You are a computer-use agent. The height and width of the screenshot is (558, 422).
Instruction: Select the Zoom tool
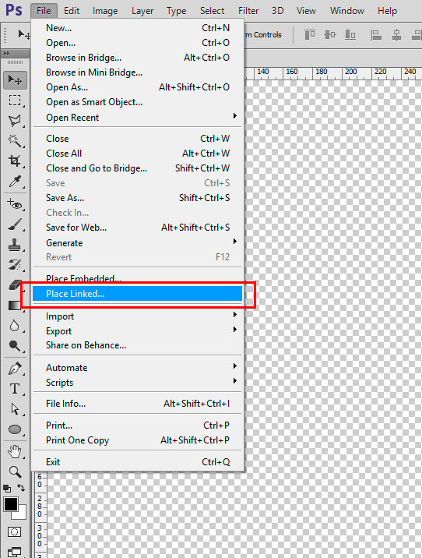tap(15, 471)
